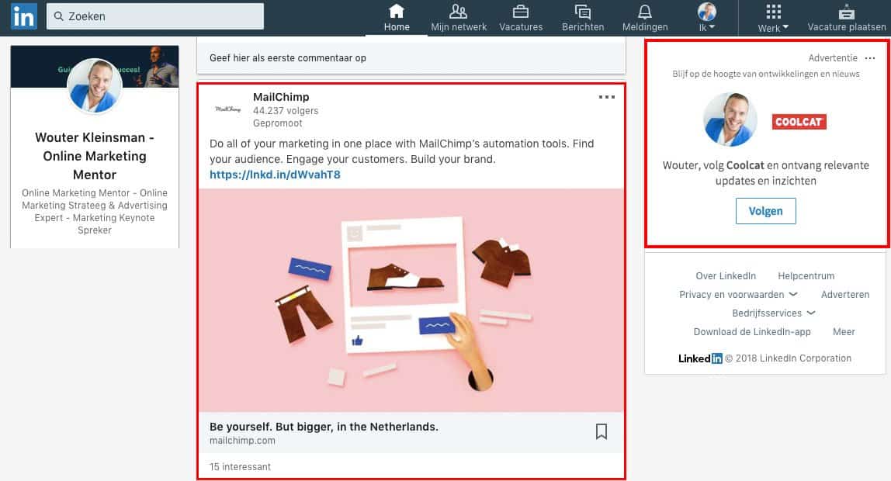
Task: Go to Vacatures
Action: click(521, 18)
